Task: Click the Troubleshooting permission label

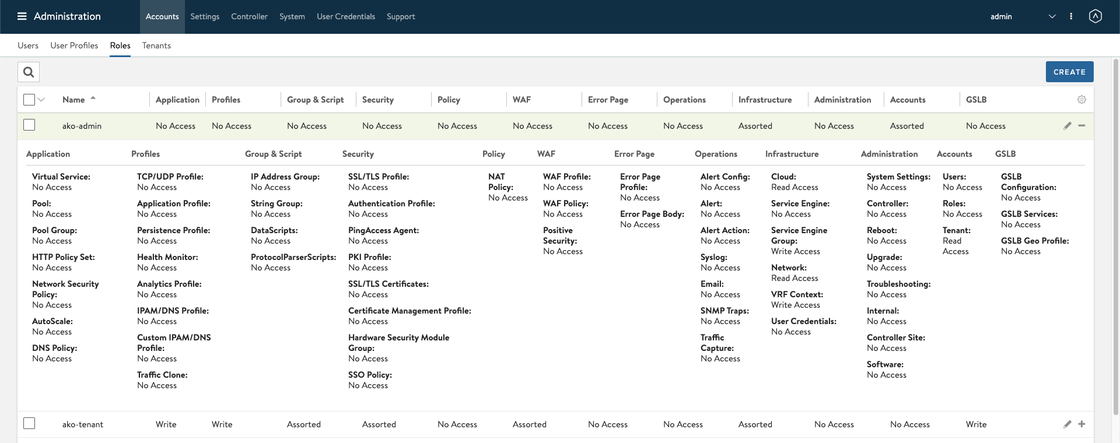Action: [898, 284]
